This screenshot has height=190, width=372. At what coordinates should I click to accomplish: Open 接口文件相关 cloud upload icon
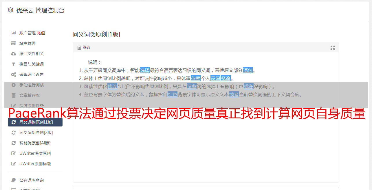(x=13, y=54)
